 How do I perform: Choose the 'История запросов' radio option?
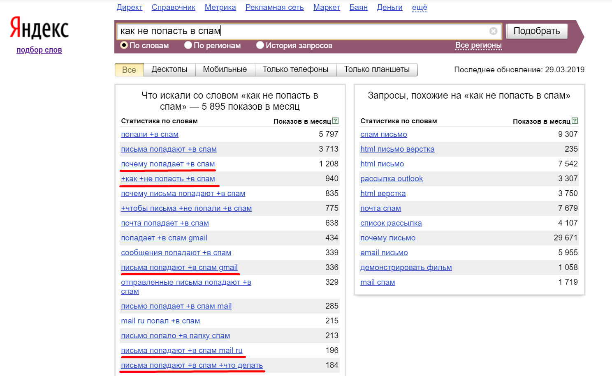(260, 45)
